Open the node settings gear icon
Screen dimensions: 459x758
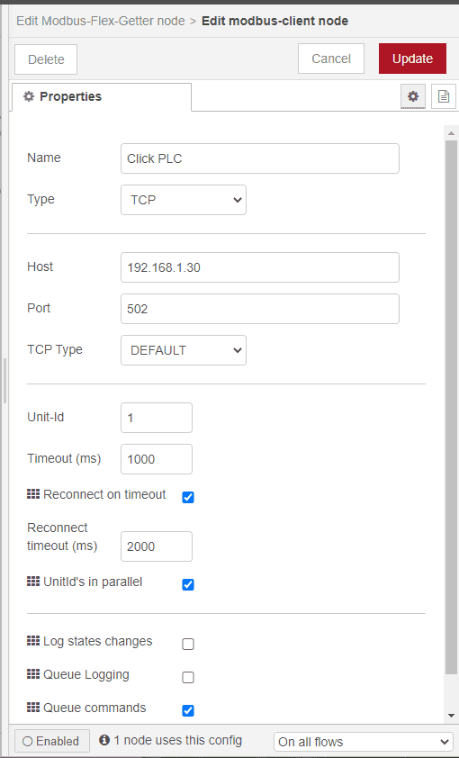click(412, 96)
